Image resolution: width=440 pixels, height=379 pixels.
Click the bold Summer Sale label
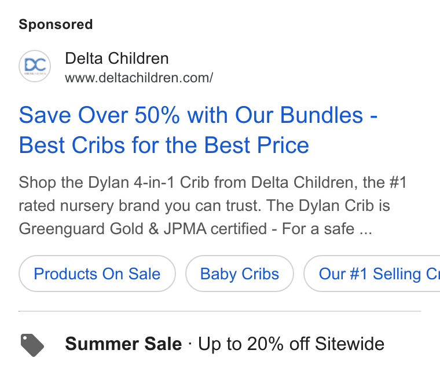(x=123, y=344)
